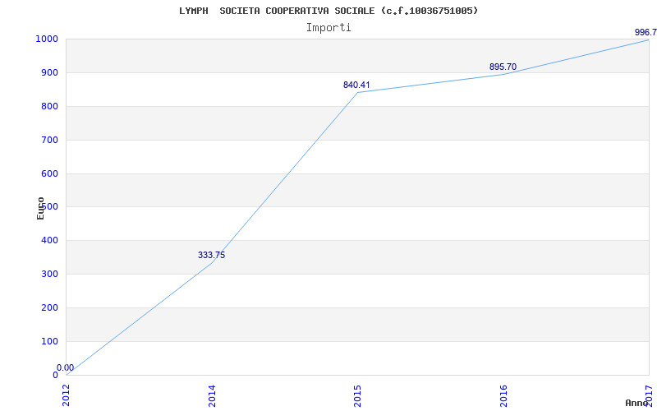
Task: Click the 0.00 data label
Action: (65, 367)
